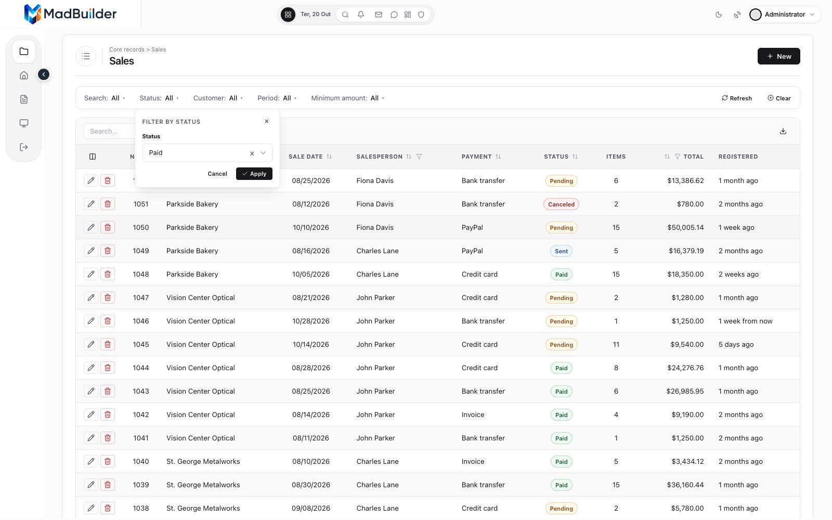Click the shield icon in top bar

click(422, 15)
